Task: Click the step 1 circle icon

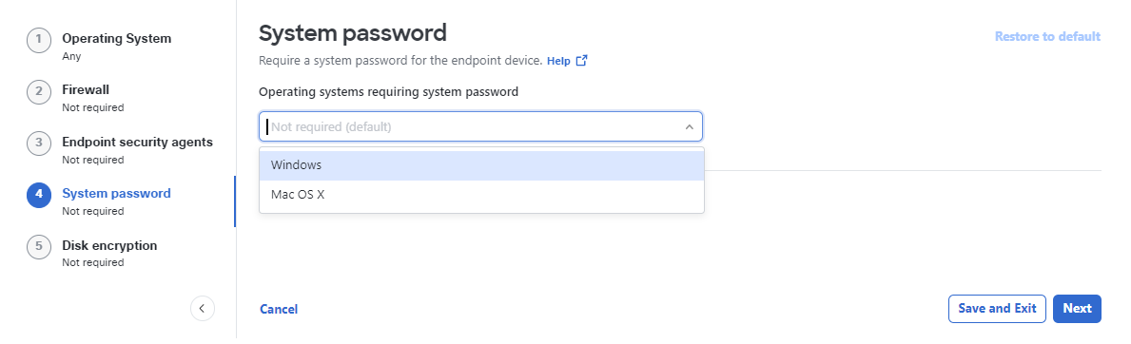Action: tap(39, 40)
